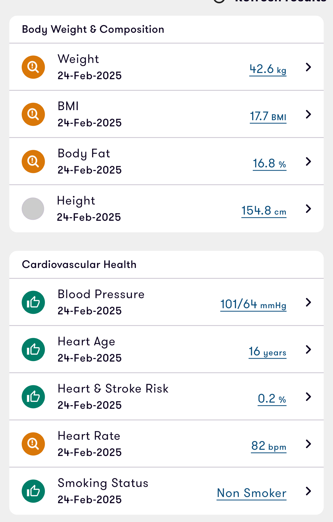The height and width of the screenshot is (522, 333).
Task: Tap the orange alert icon beside Heart Rate
Action: click(x=33, y=444)
